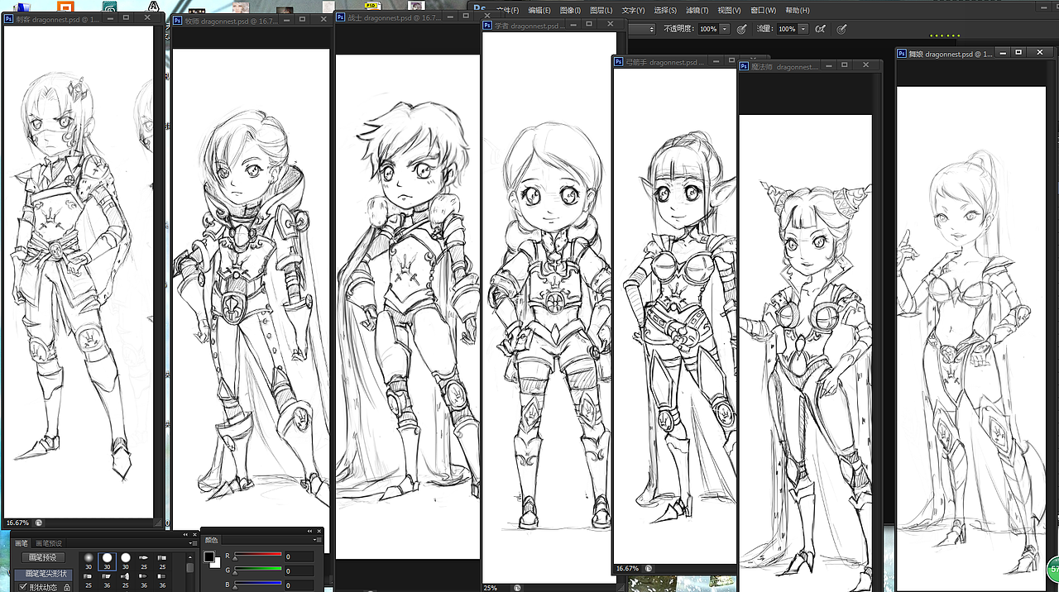This screenshot has width=1059, height=592.
Task: Click the white background color swatch
Action: (x=216, y=563)
